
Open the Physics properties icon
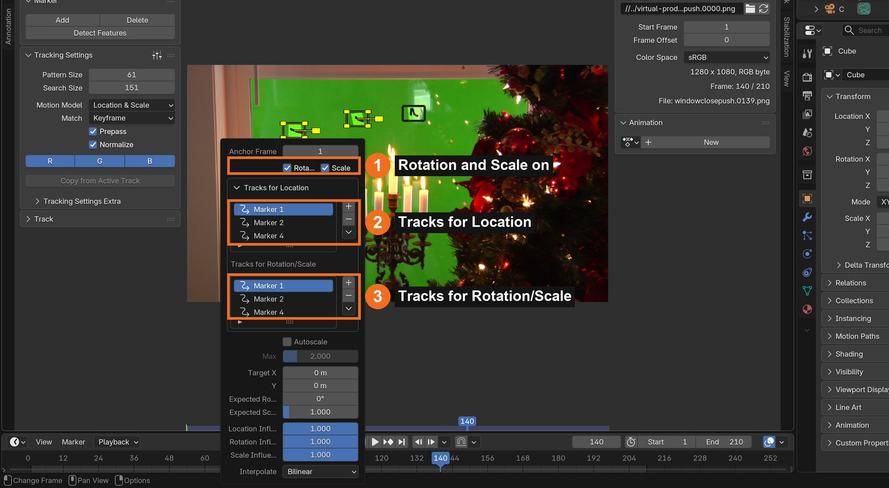pos(807,254)
